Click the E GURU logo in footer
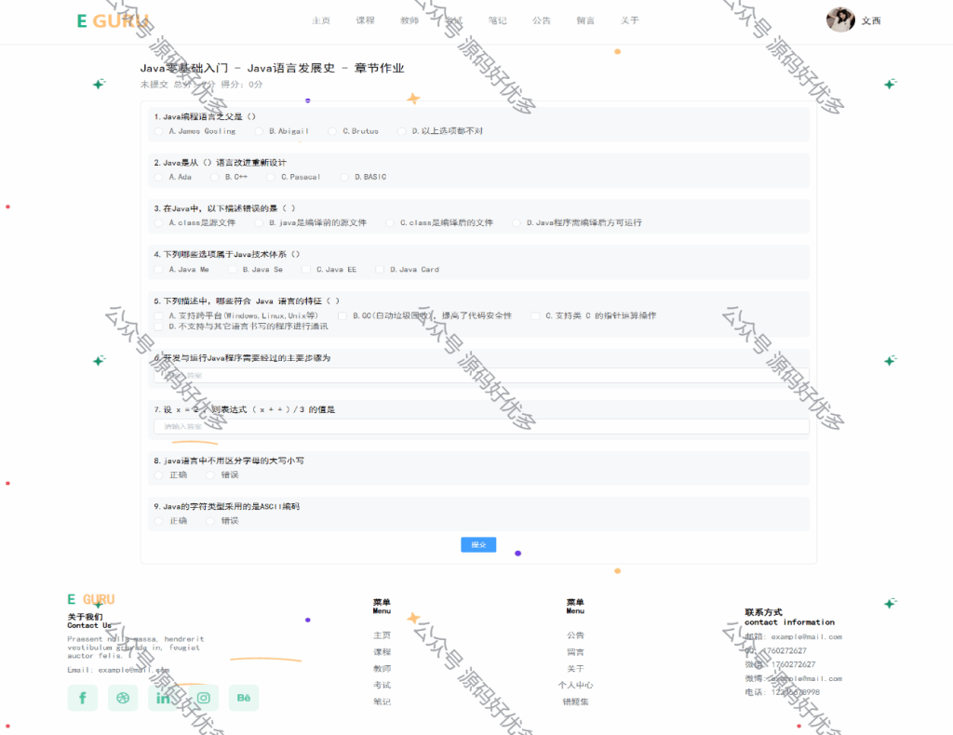 (x=90, y=599)
